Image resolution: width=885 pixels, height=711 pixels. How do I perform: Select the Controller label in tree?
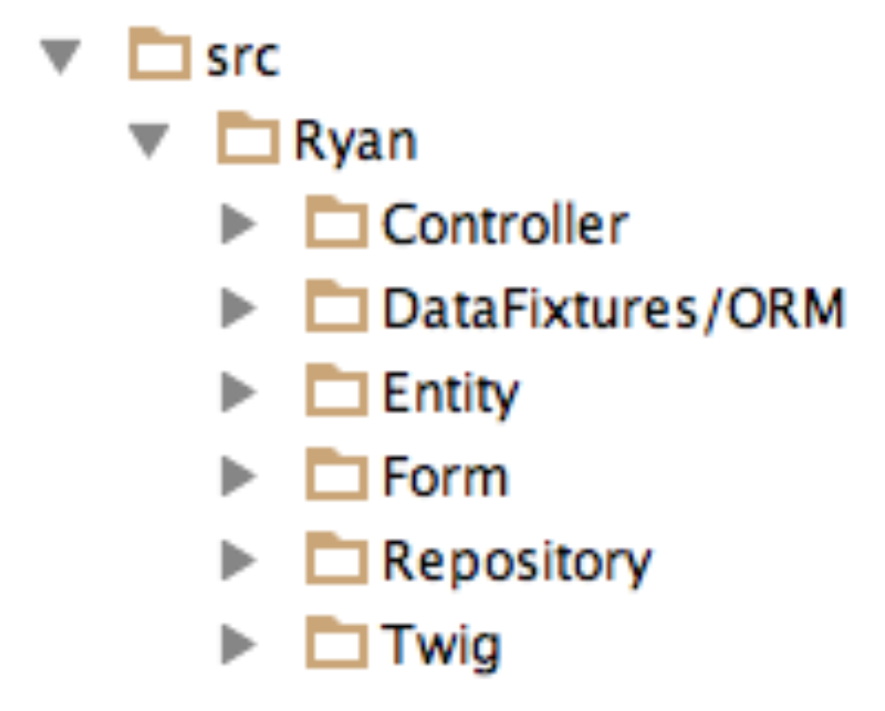point(506,225)
